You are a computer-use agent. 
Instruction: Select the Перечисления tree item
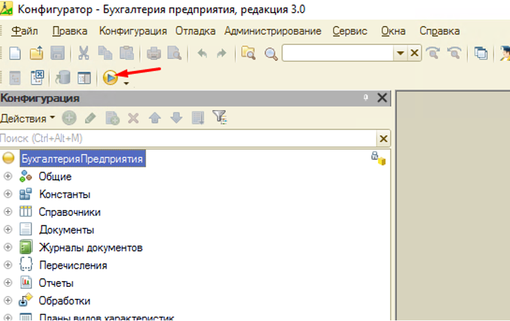[73, 265]
